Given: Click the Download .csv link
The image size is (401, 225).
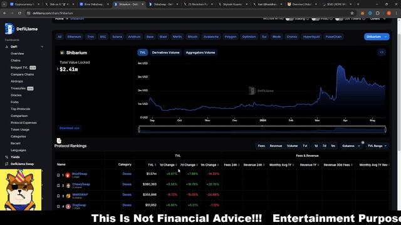Looking at the screenshot, I should pyautogui.click(x=70, y=128).
